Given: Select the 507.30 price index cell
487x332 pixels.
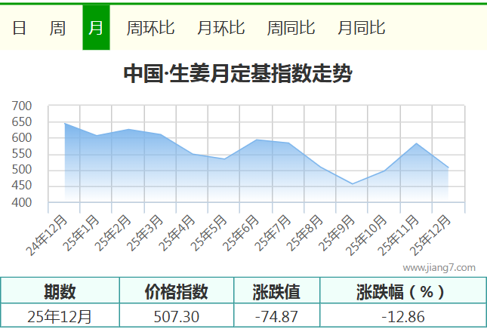Looking at the screenshot, I should (176, 316).
